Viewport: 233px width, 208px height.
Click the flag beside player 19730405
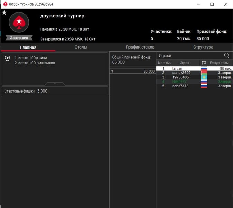[x=204, y=77]
